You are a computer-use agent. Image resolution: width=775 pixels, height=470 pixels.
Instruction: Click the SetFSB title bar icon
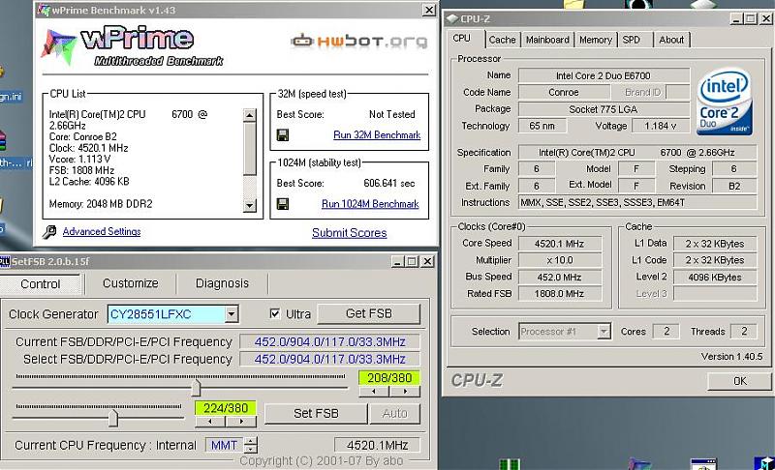pyautogui.click(x=5, y=261)
